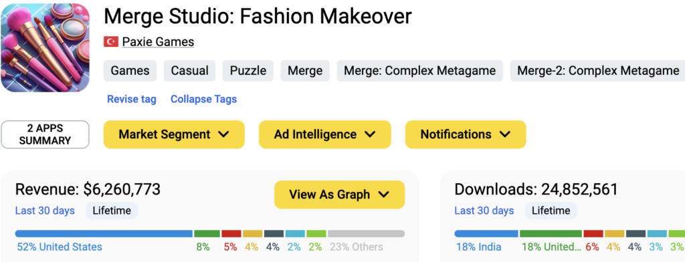Viewport: 685px width, 262px height.
Task: Click the Revise tag link
Action: click(x=132, y=99)
